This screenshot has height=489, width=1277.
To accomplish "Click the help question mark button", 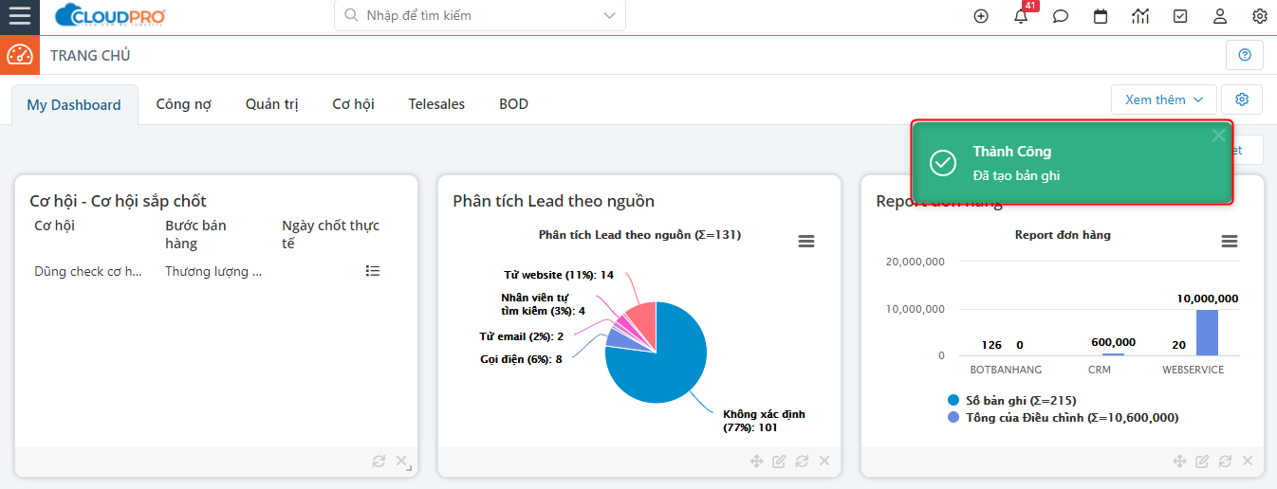I will coord(1245,55).
